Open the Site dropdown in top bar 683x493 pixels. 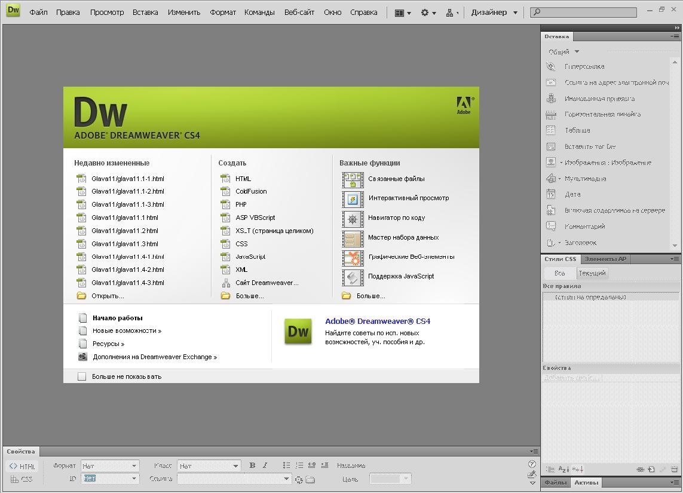tap(452, 13)
